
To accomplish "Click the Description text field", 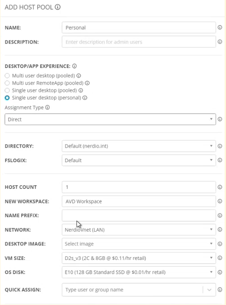I will coord(139,42).
